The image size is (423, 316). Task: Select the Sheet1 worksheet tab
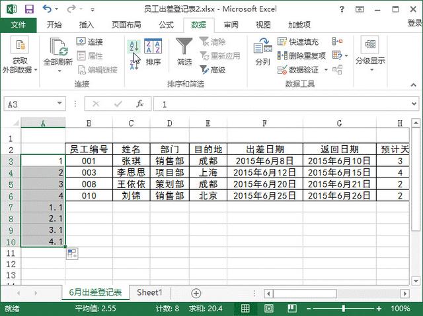point(149,293)
